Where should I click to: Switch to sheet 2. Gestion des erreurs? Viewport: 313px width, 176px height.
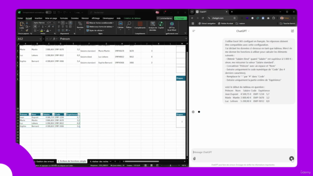(45, 161)
